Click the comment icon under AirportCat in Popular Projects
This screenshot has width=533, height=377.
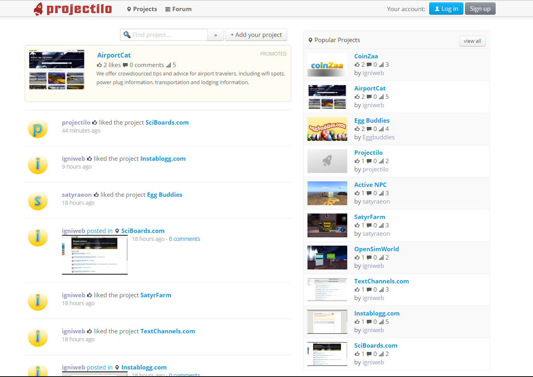pyautogui.click(x=369, y=97)
